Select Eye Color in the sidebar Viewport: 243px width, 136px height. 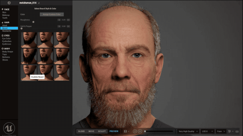(6, 38)
